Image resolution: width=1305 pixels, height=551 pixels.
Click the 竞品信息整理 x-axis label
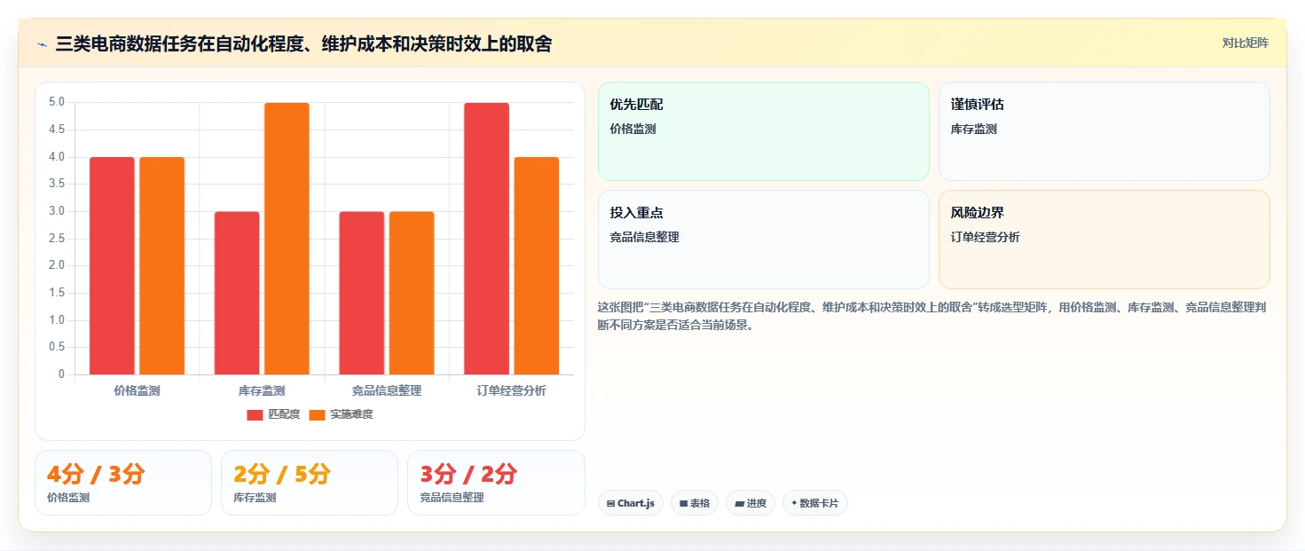click(387, 390)
